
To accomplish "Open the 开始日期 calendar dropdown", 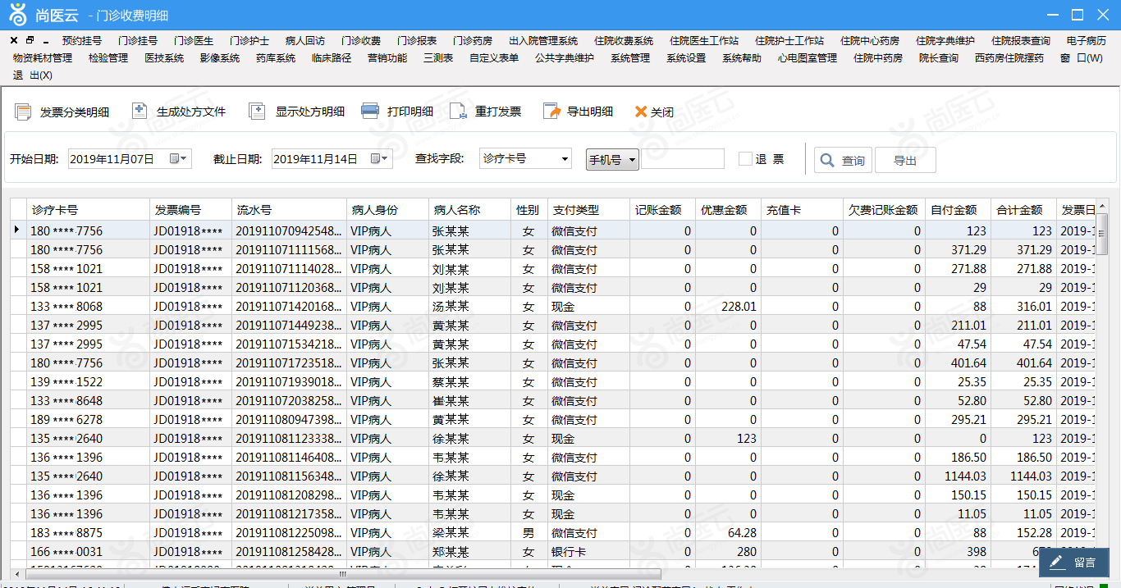I will click(x=179, y=159).
